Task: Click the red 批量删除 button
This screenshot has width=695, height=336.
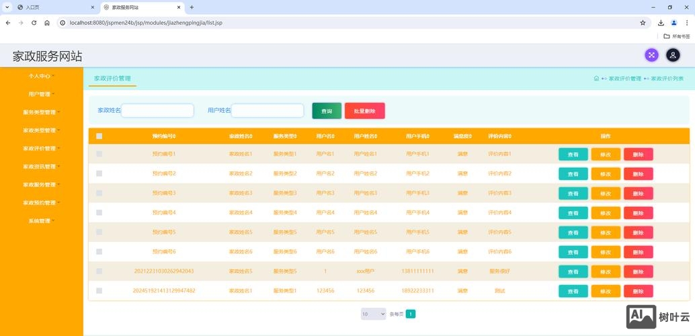Action: (364, 111)
